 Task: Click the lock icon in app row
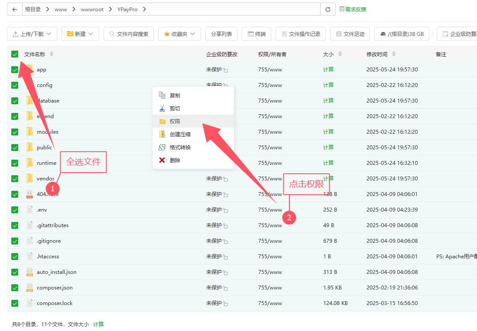[x=225, y=70]
